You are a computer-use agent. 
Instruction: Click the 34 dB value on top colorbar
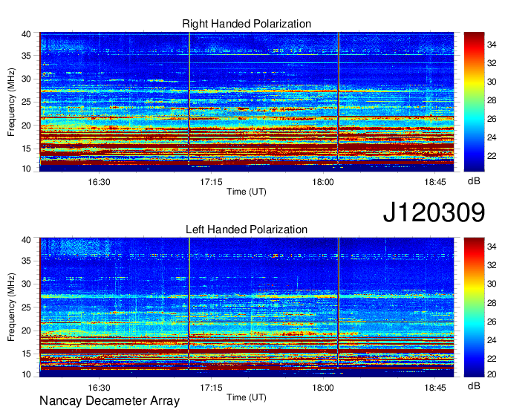492,45
